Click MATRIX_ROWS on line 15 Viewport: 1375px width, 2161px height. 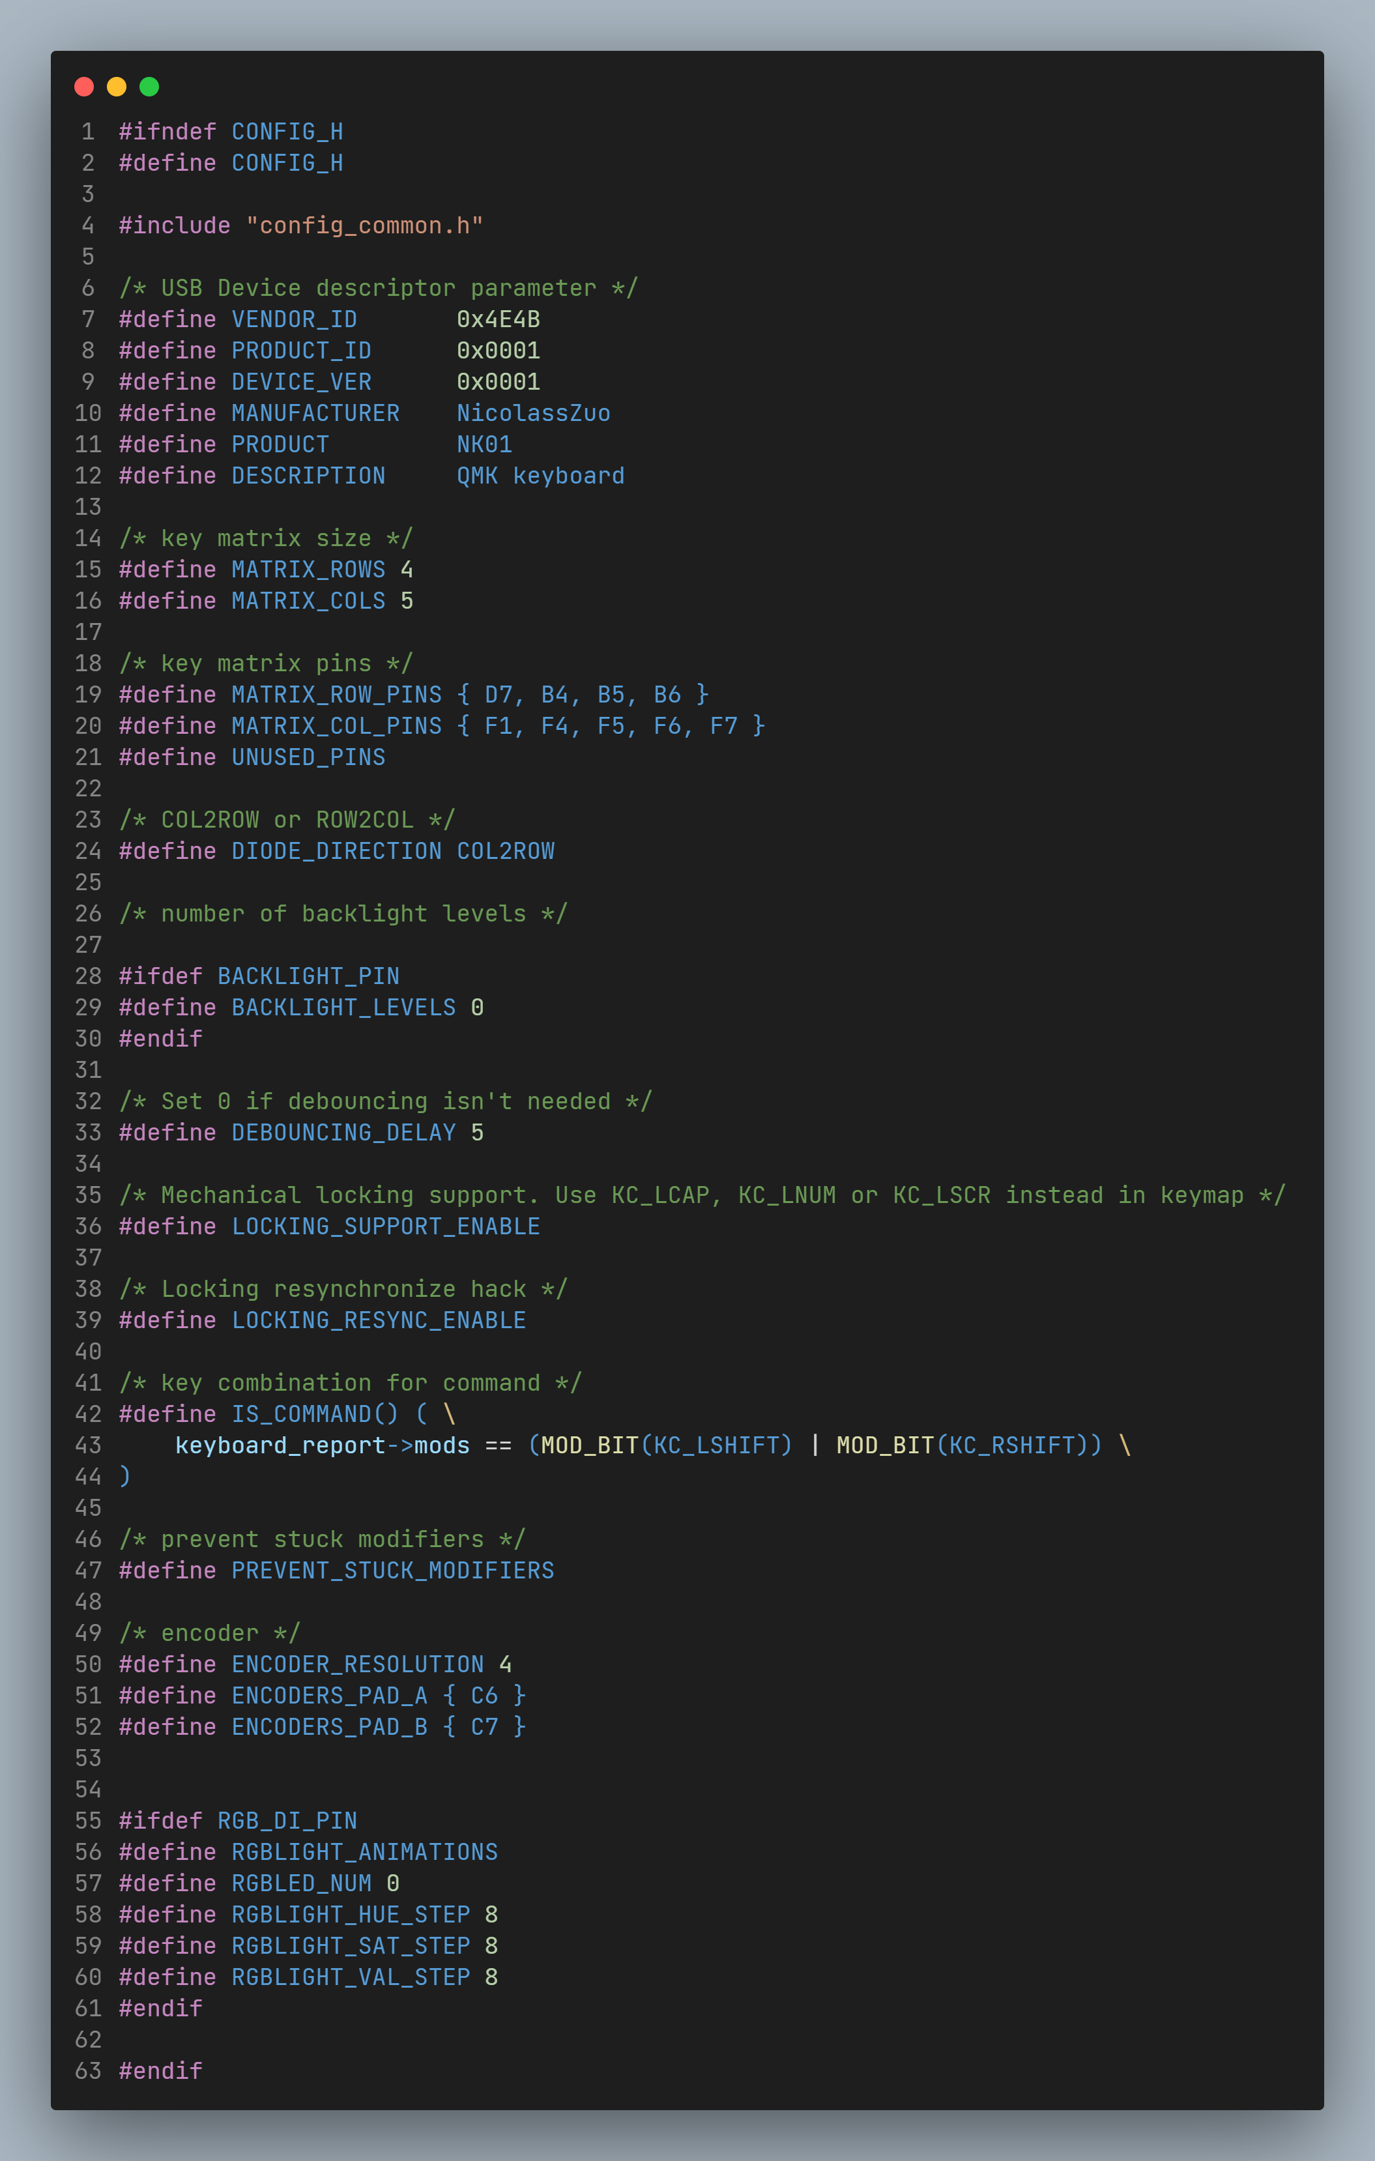pos(308,570)
